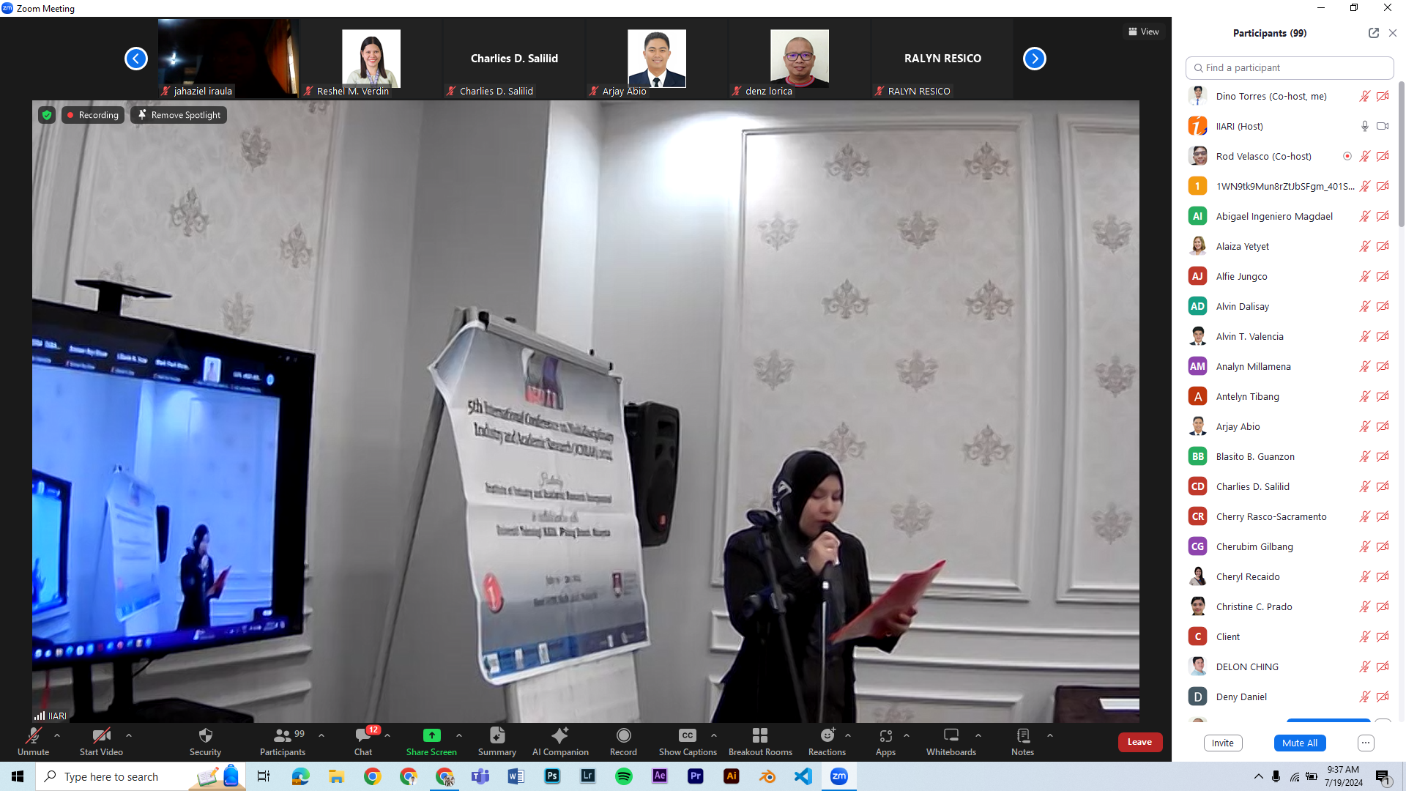Open the Security shield icon

click(205, 735)
